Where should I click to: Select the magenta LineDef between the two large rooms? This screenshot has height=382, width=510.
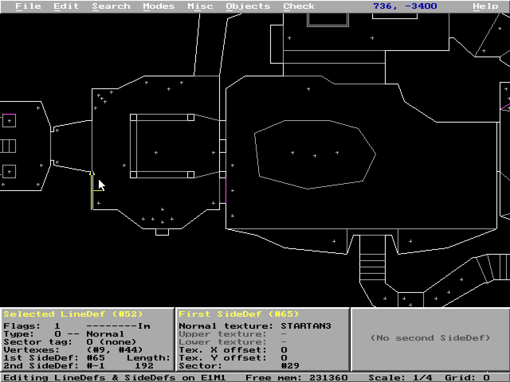(x=223, y=191)
